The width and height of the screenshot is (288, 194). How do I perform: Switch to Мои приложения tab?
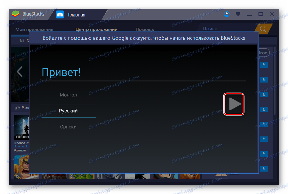click(34, 29)
